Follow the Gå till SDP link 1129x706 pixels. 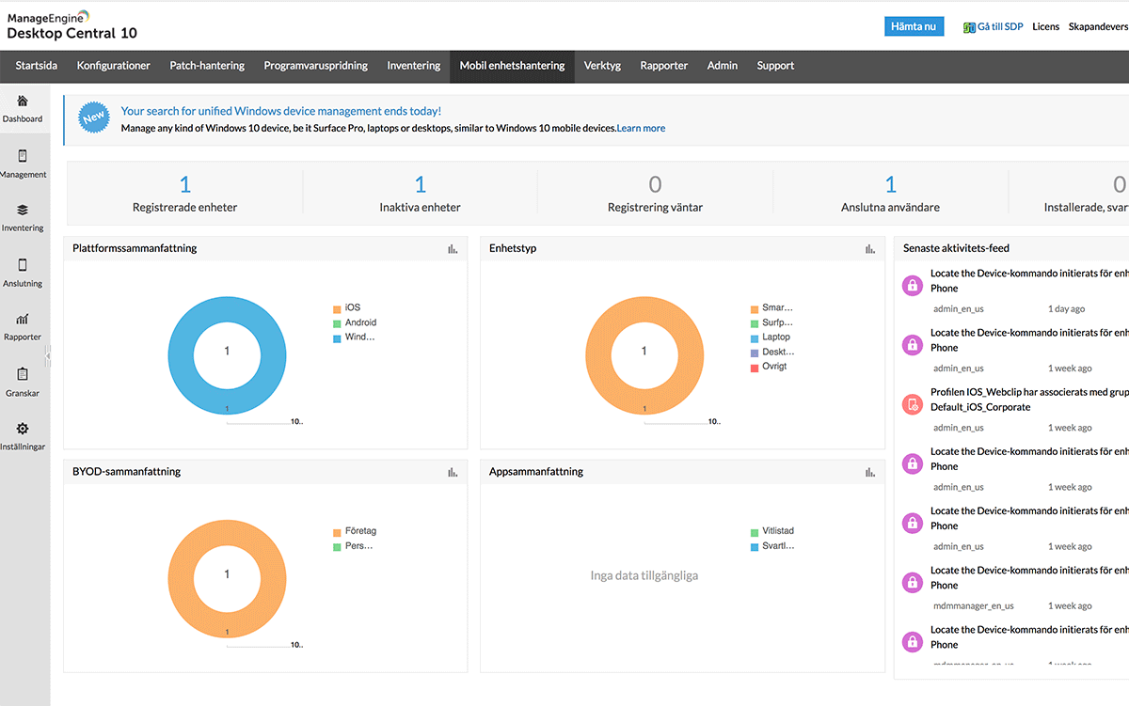point(1000,27)
